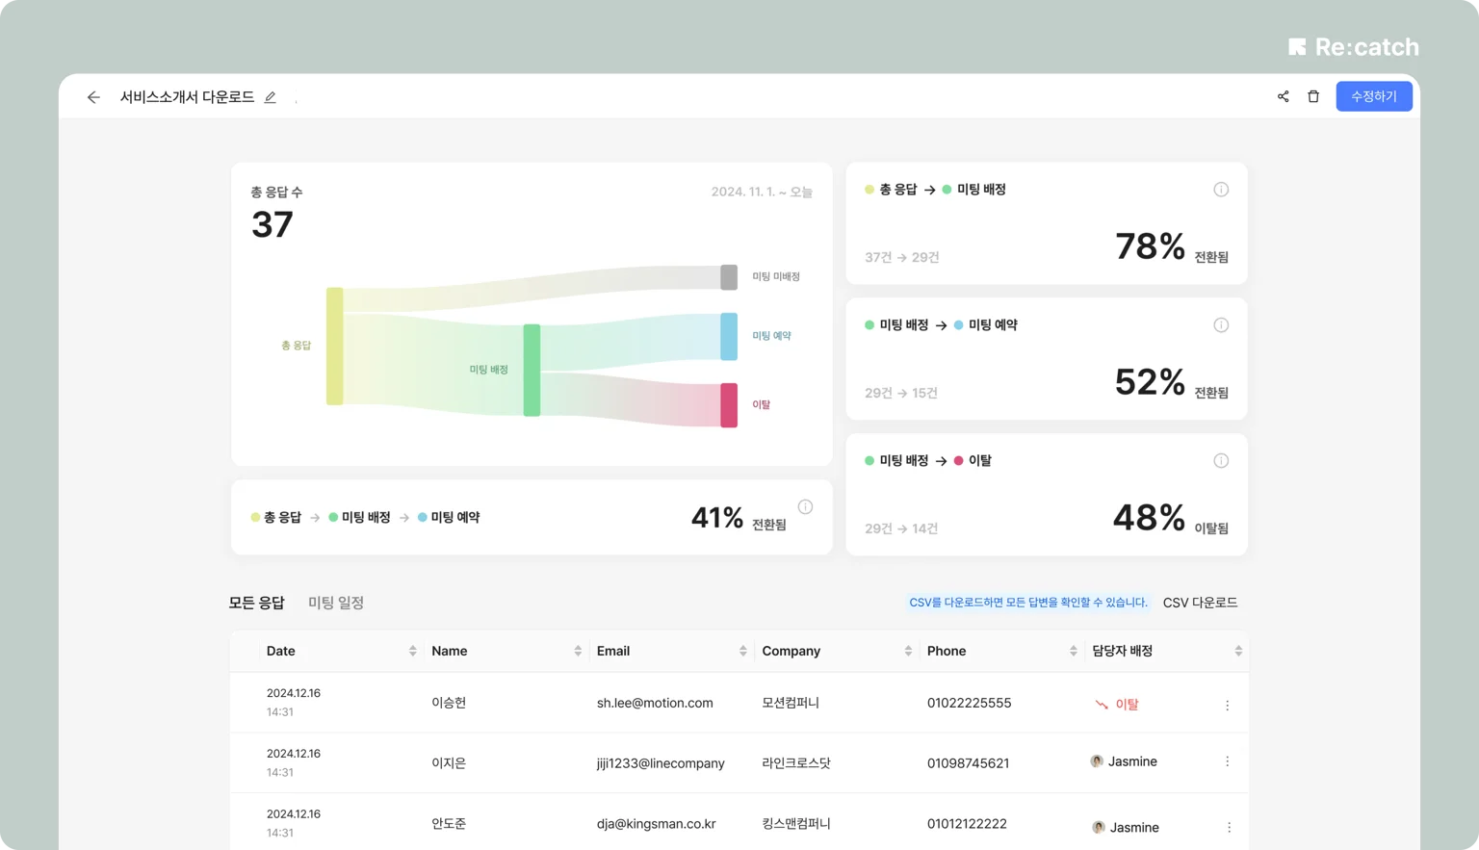Open more options for 이지은 row
1479x850 pixels.
click(1228, 761)
